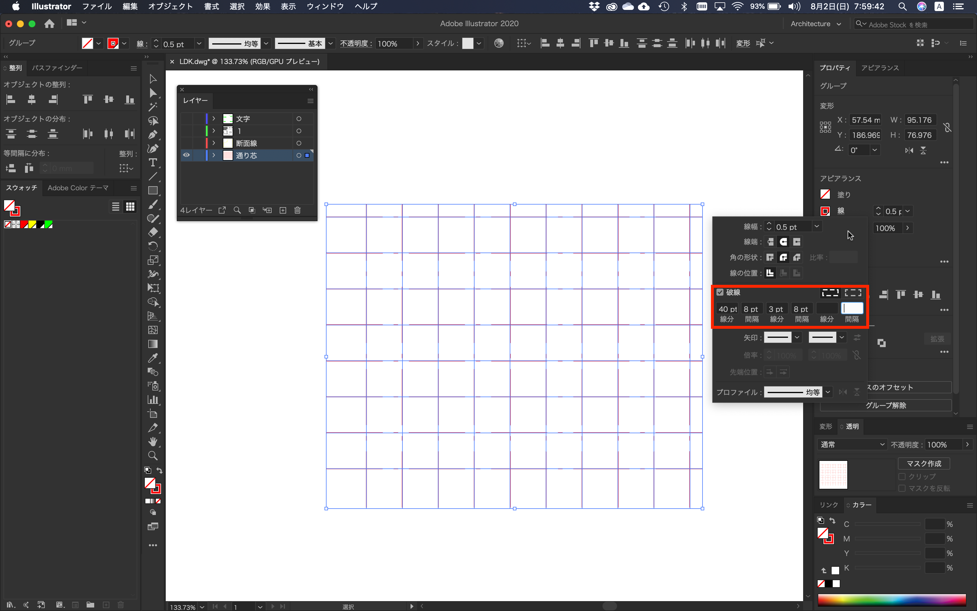Select align dashes to corners option
This screenshot has height=611, width=977.
853,293
